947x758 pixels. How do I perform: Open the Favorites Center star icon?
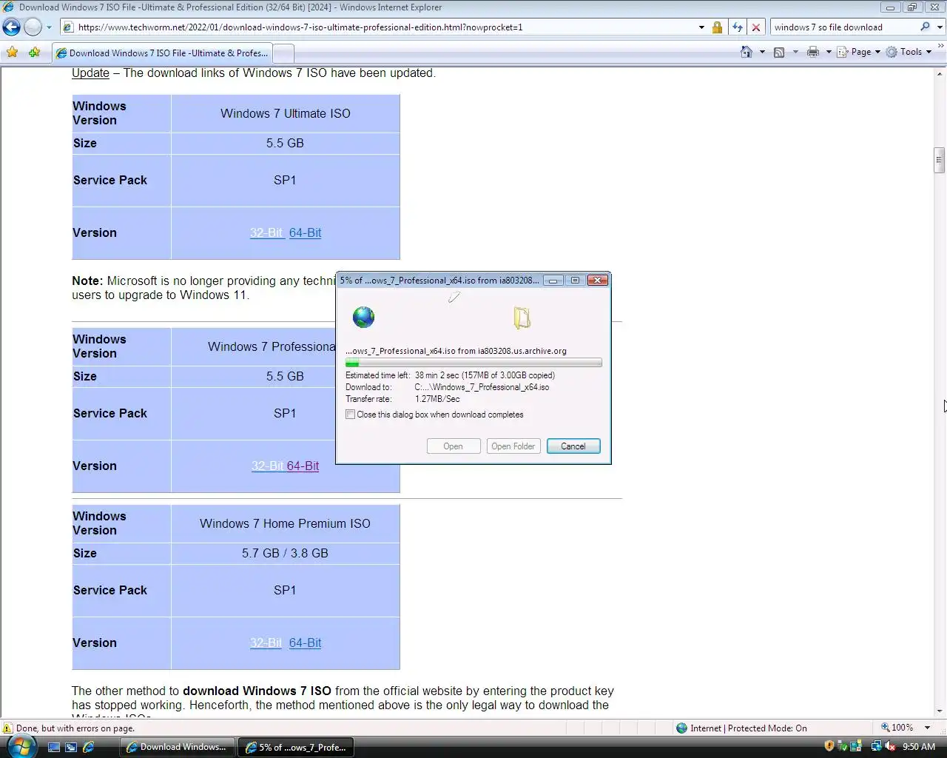[x=12, y=53]
